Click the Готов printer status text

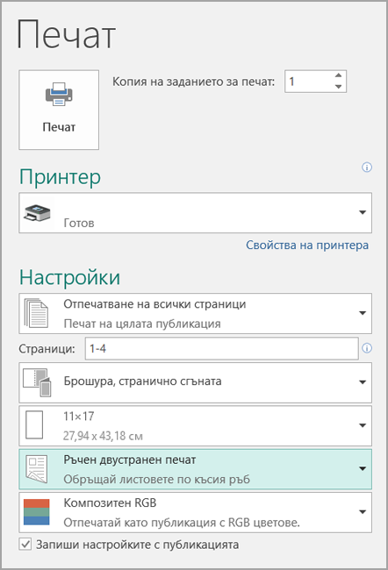click(x=79, y=223)
